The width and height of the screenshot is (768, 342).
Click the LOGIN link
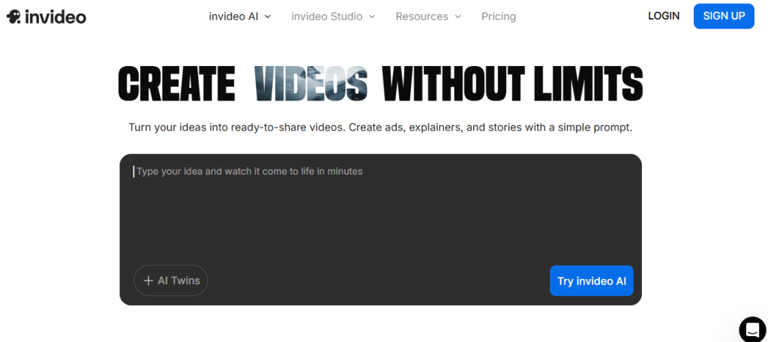664,16
